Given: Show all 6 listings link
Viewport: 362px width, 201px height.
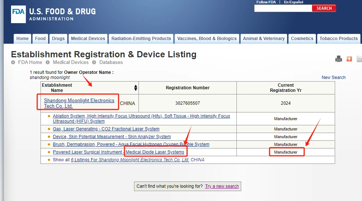Looking at the screenshot, I should tap(130, 160).
